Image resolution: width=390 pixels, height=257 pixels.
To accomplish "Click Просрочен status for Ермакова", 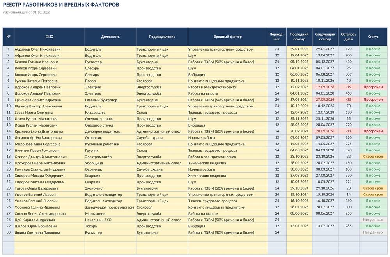I will [373, 100].
